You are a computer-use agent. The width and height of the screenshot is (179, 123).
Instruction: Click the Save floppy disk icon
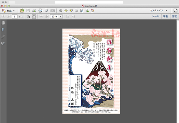(x=28, y=11)
